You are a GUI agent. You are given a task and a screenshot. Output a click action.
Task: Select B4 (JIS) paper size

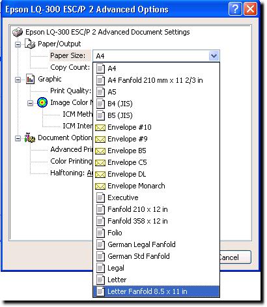pos(156,104)
